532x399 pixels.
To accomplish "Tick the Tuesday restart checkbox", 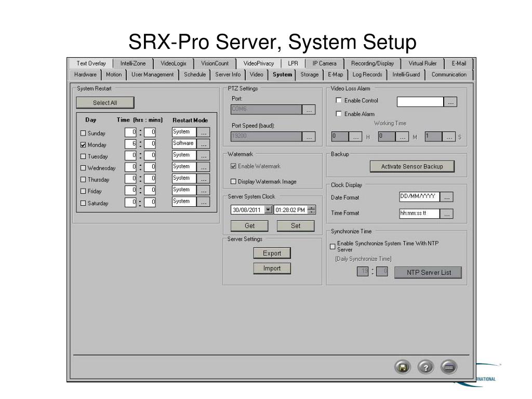I will pyautogui.click(x=83, y=156).
